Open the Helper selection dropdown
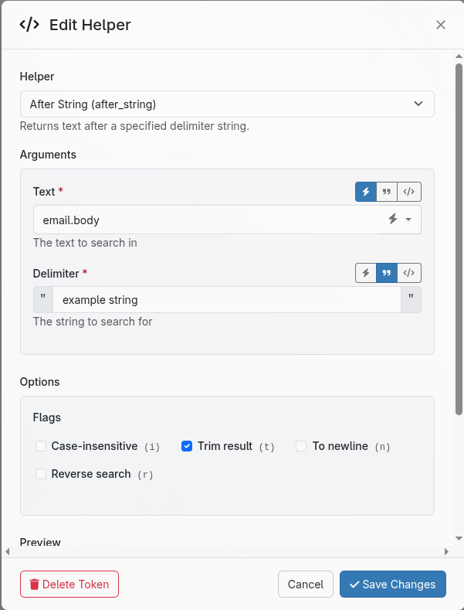464x610 pixels. pyautogui.click(x=227, y=104)
